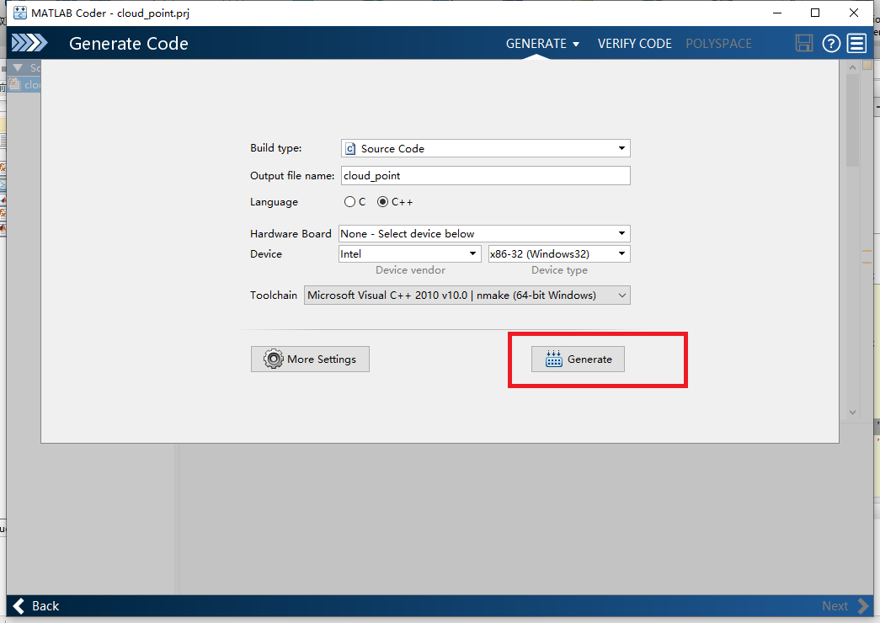Minimize the MATLAB Coder window
This screenshot has height=623, width=880.
click(777, 13)
